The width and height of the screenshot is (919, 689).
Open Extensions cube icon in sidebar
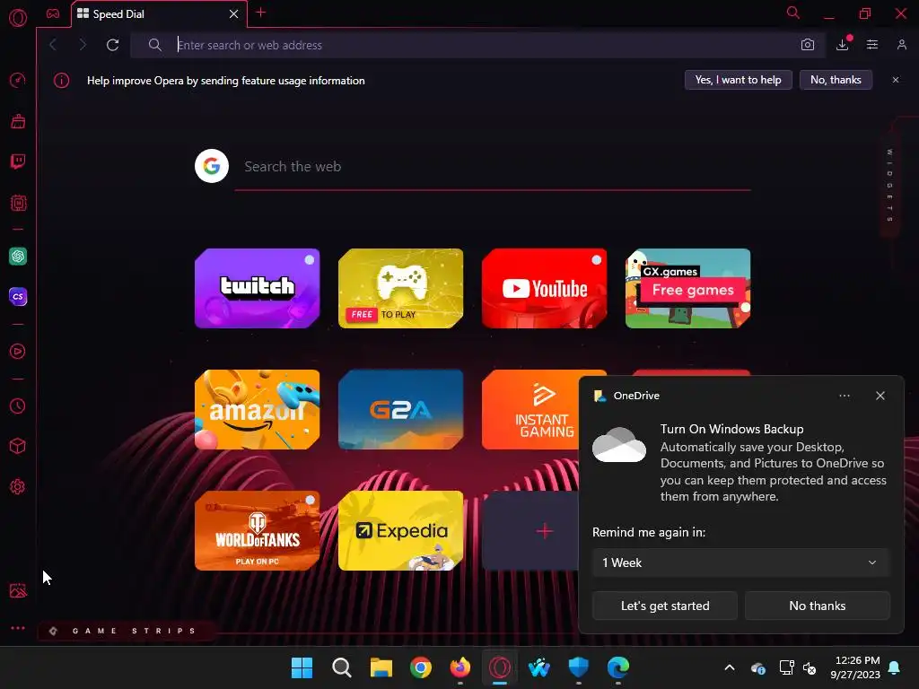tap(18, 446)
